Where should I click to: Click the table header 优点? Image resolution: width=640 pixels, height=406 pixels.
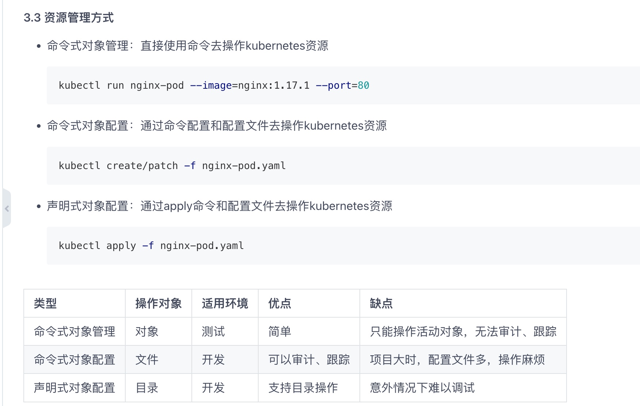pos(279,303)
